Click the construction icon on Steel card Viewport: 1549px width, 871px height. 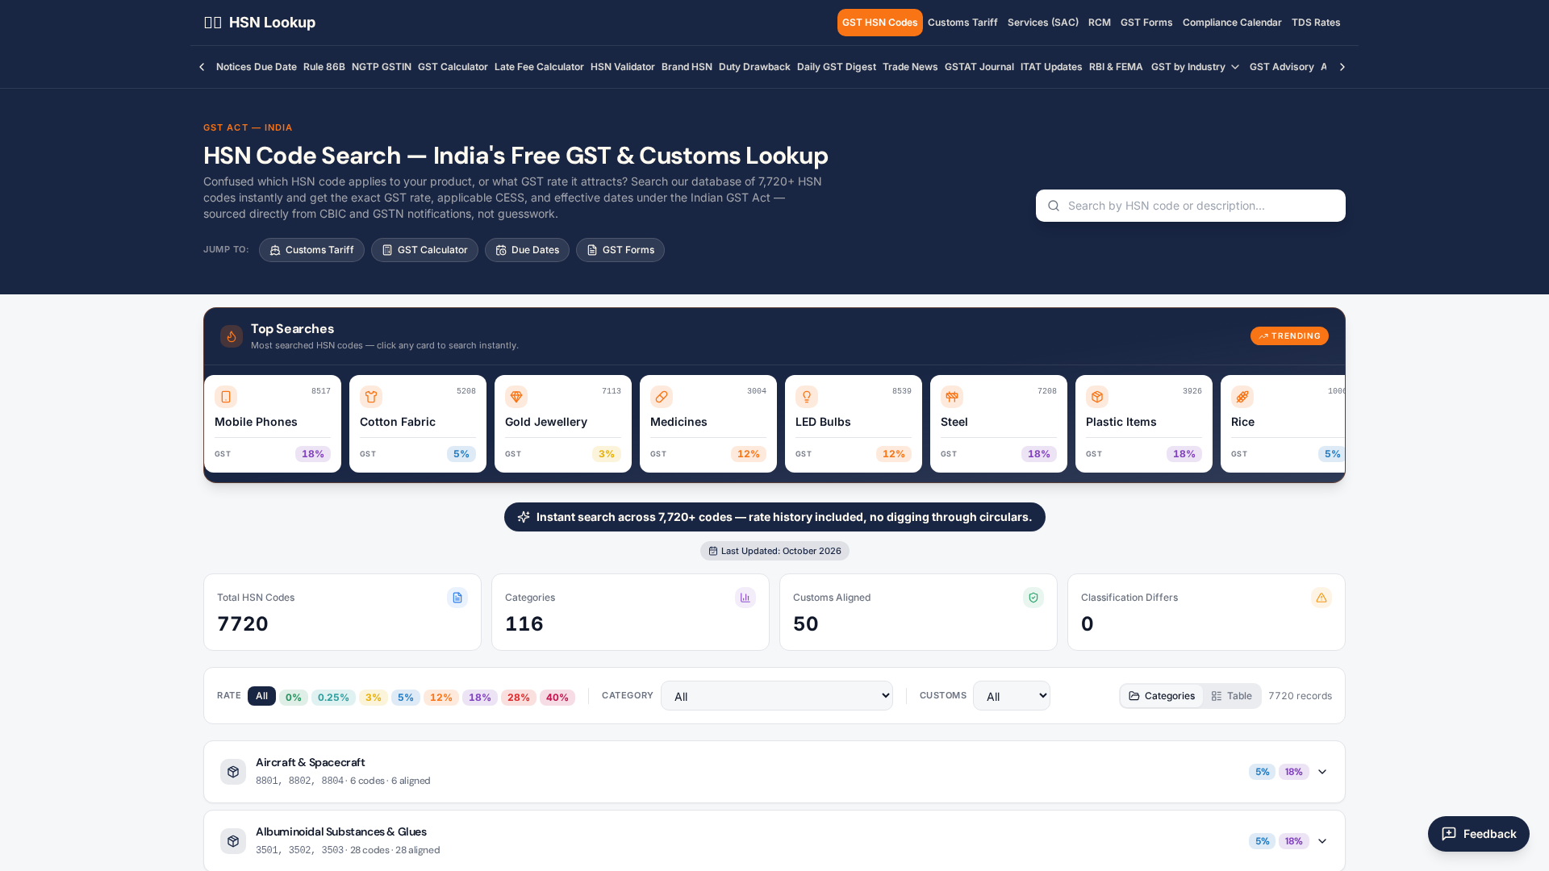coord(952,397)
